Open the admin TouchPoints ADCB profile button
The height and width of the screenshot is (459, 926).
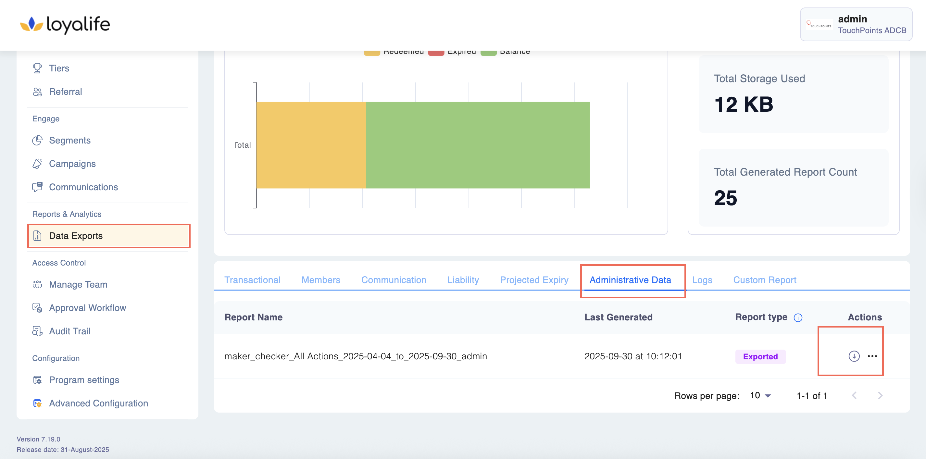pos(856,24)
